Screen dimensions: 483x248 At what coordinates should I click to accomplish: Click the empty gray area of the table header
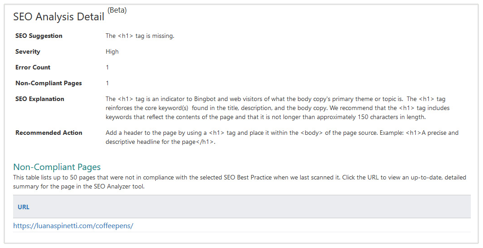click(x=271, y=207)
